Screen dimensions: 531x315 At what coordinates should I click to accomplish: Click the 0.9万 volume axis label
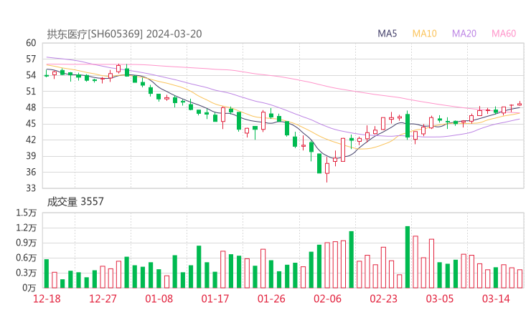pos(26,243)
